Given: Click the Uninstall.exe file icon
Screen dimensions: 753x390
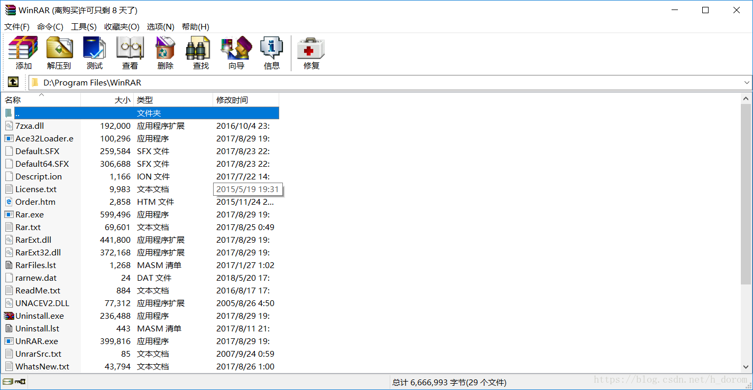Looking at the screenshot, I should (x=9, y=316).
